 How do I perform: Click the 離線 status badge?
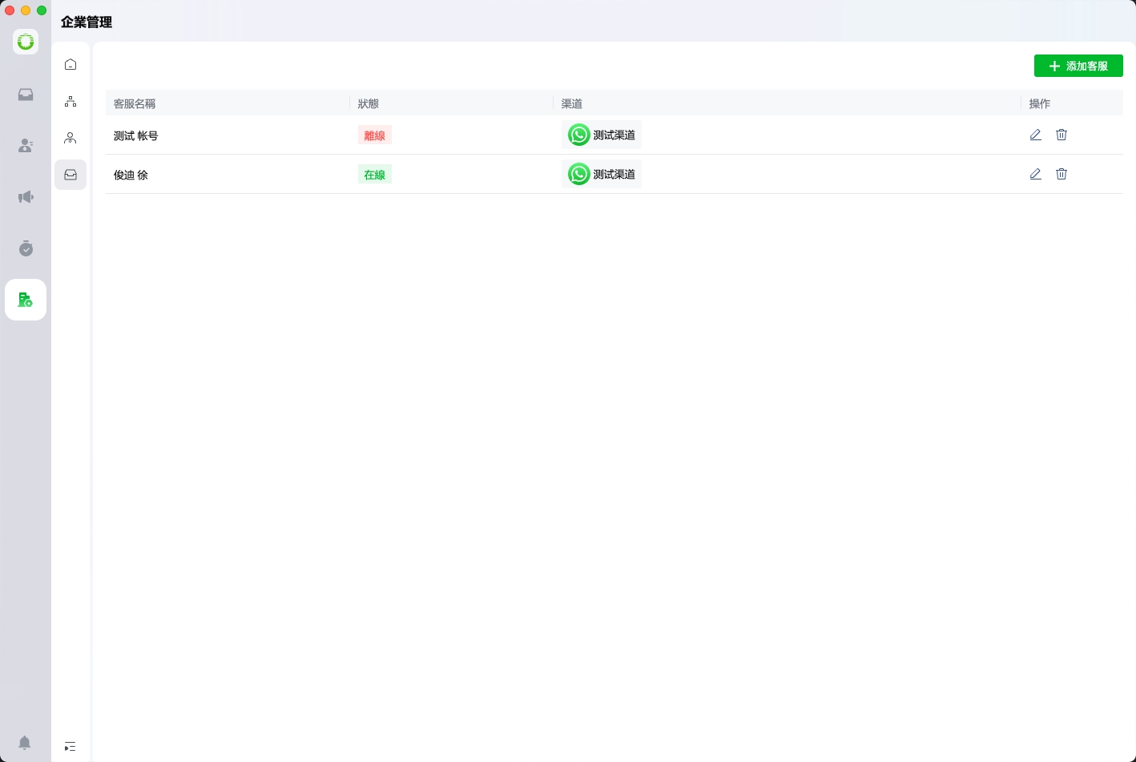coord(374,135)
